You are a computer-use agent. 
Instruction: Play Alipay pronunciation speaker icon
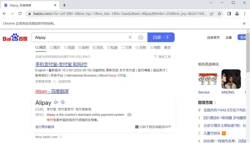coord(56,102)
